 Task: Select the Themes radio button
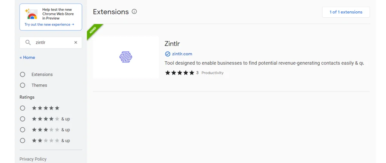tap(23, 85)
